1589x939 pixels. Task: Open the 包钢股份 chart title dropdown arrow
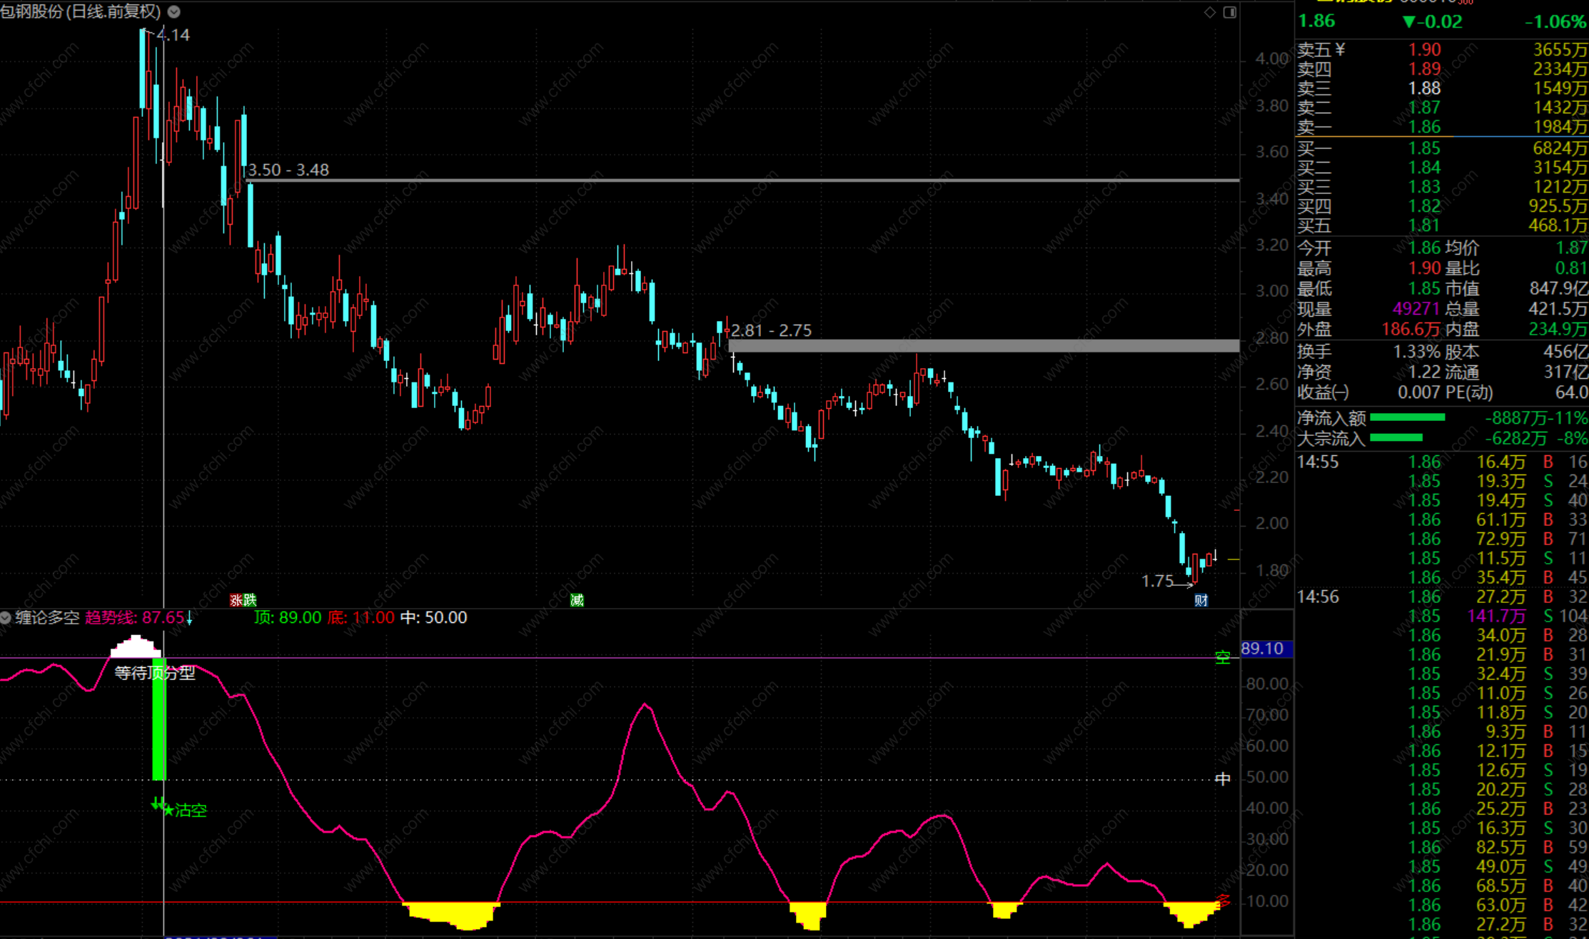pyautogui.click(x=173, y=11)
